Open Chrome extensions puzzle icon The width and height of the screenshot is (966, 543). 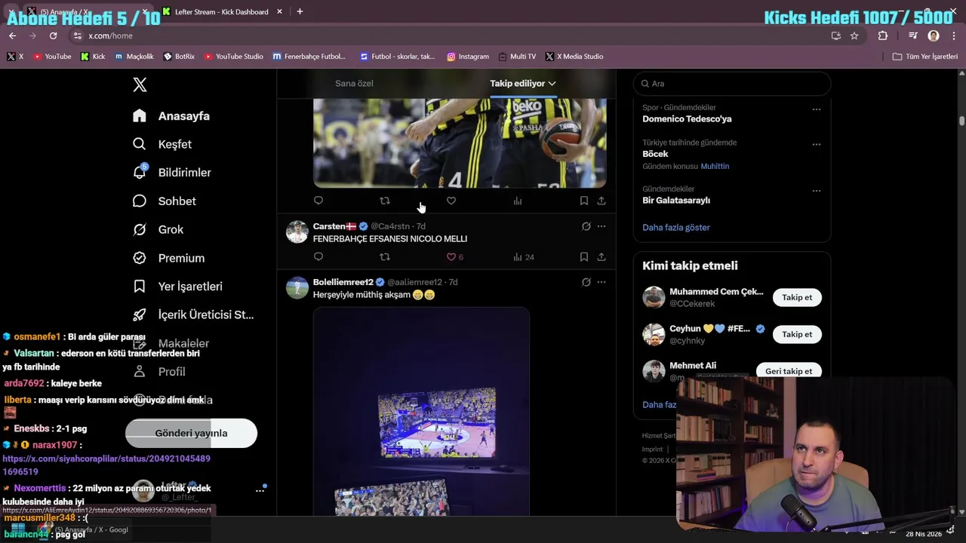pyautogui.click(x=882, y=35)
